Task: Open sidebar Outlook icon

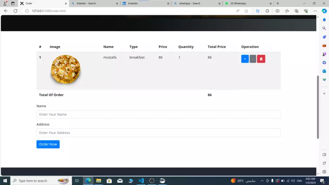Action: 324,71
